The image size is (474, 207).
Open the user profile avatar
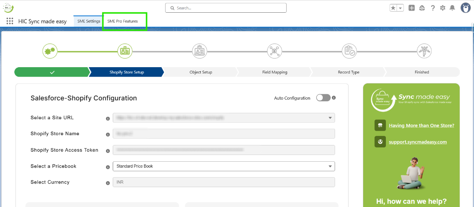[466, 8]
